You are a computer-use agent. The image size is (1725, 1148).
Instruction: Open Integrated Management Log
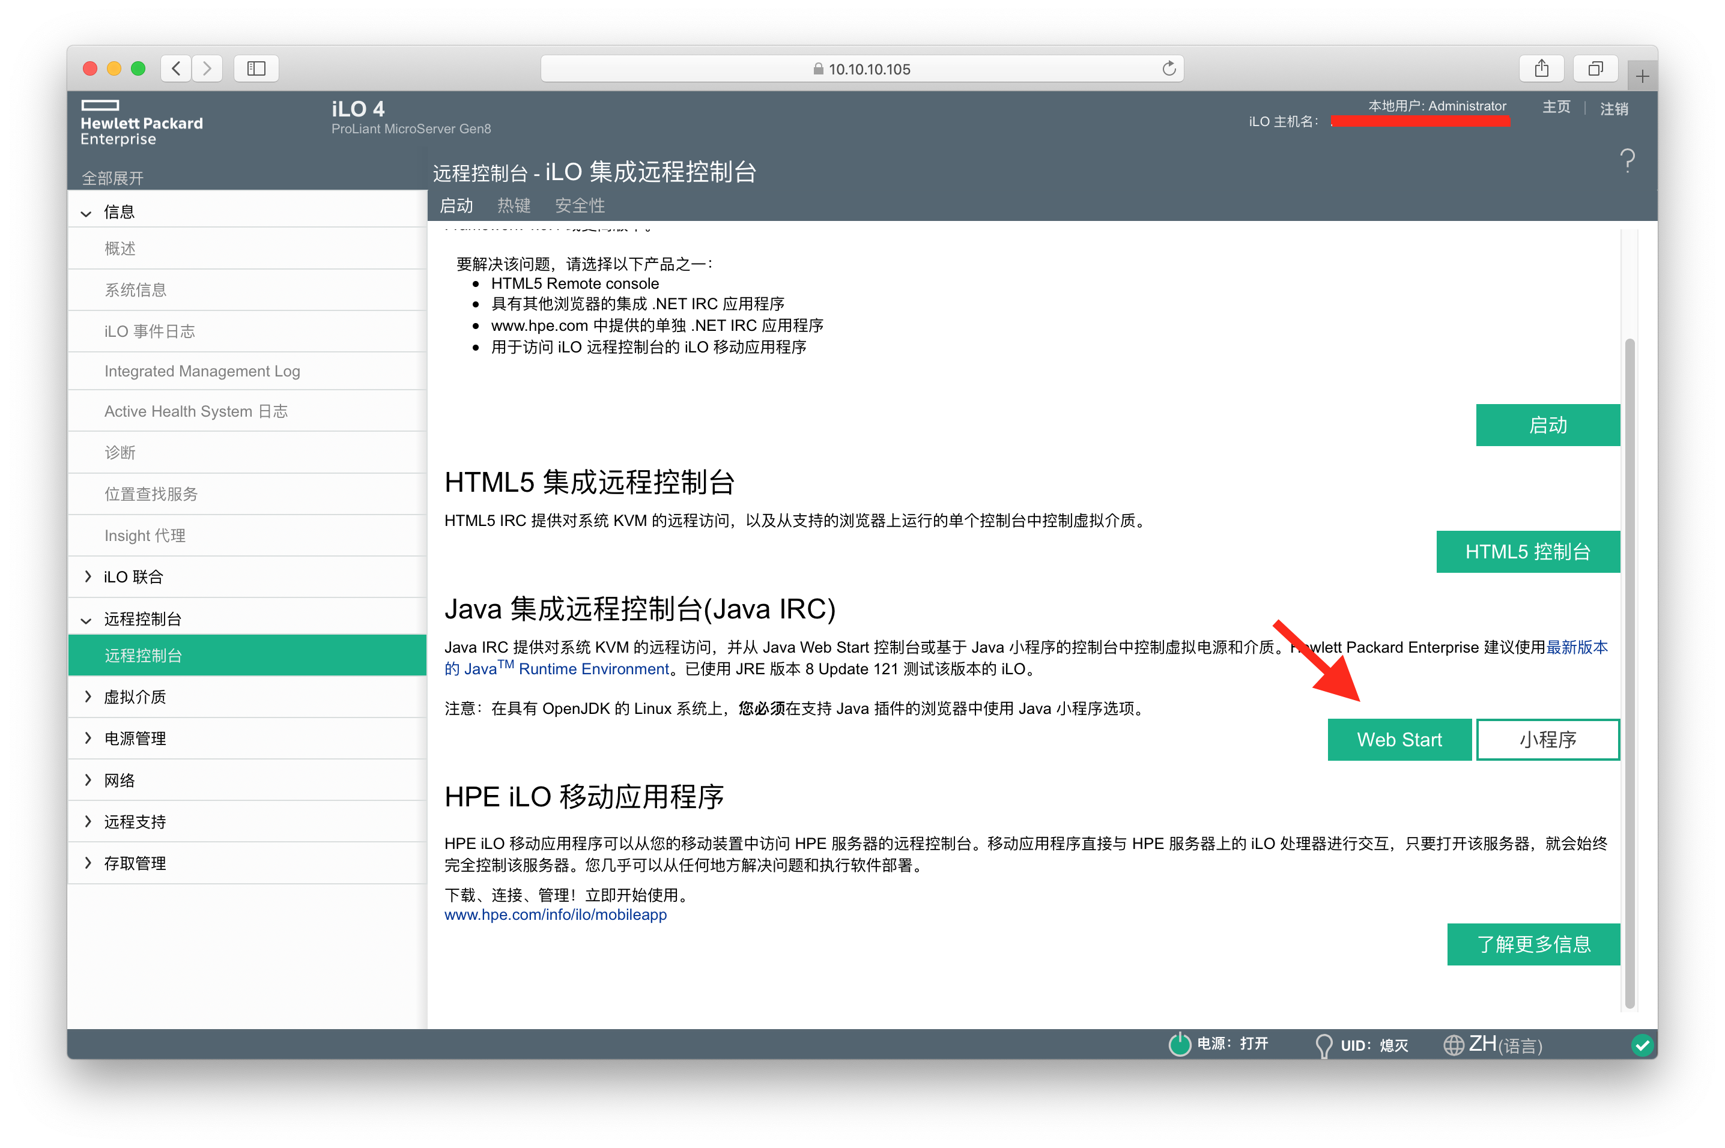pos(247,371)
